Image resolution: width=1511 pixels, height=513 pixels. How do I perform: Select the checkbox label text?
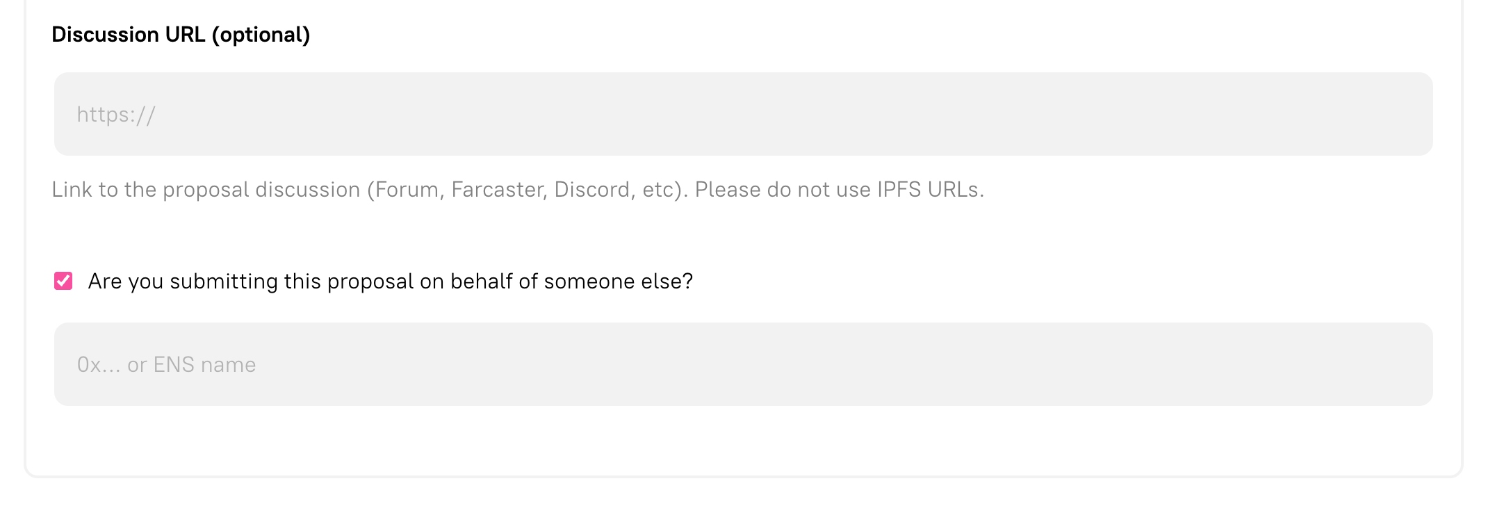[x=389, y=281]
